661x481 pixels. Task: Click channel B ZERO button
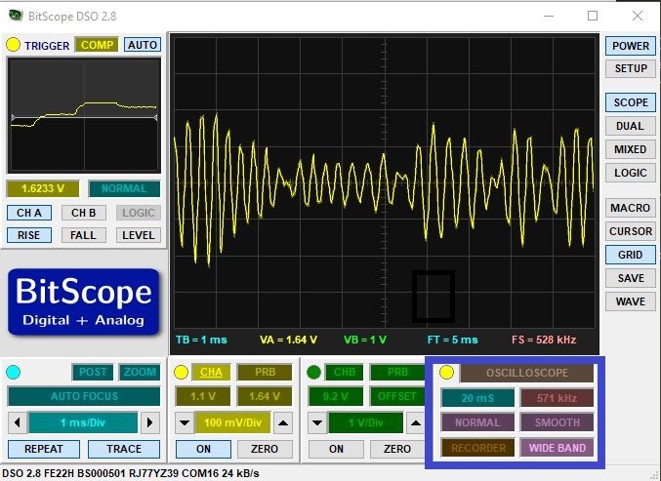click(x=397, y=449)
